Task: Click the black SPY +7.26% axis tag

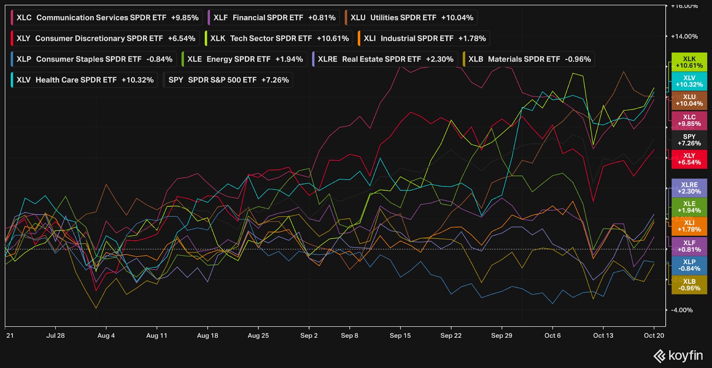Action: point(689,140)
